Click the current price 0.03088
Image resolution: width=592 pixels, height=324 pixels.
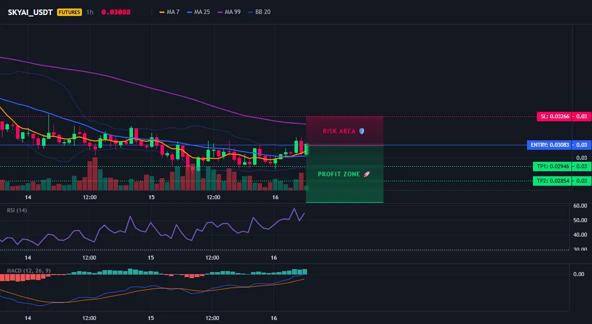(116, 12)
